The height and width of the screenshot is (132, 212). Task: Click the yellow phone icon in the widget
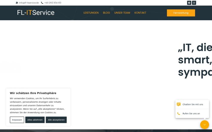point(179,114)
